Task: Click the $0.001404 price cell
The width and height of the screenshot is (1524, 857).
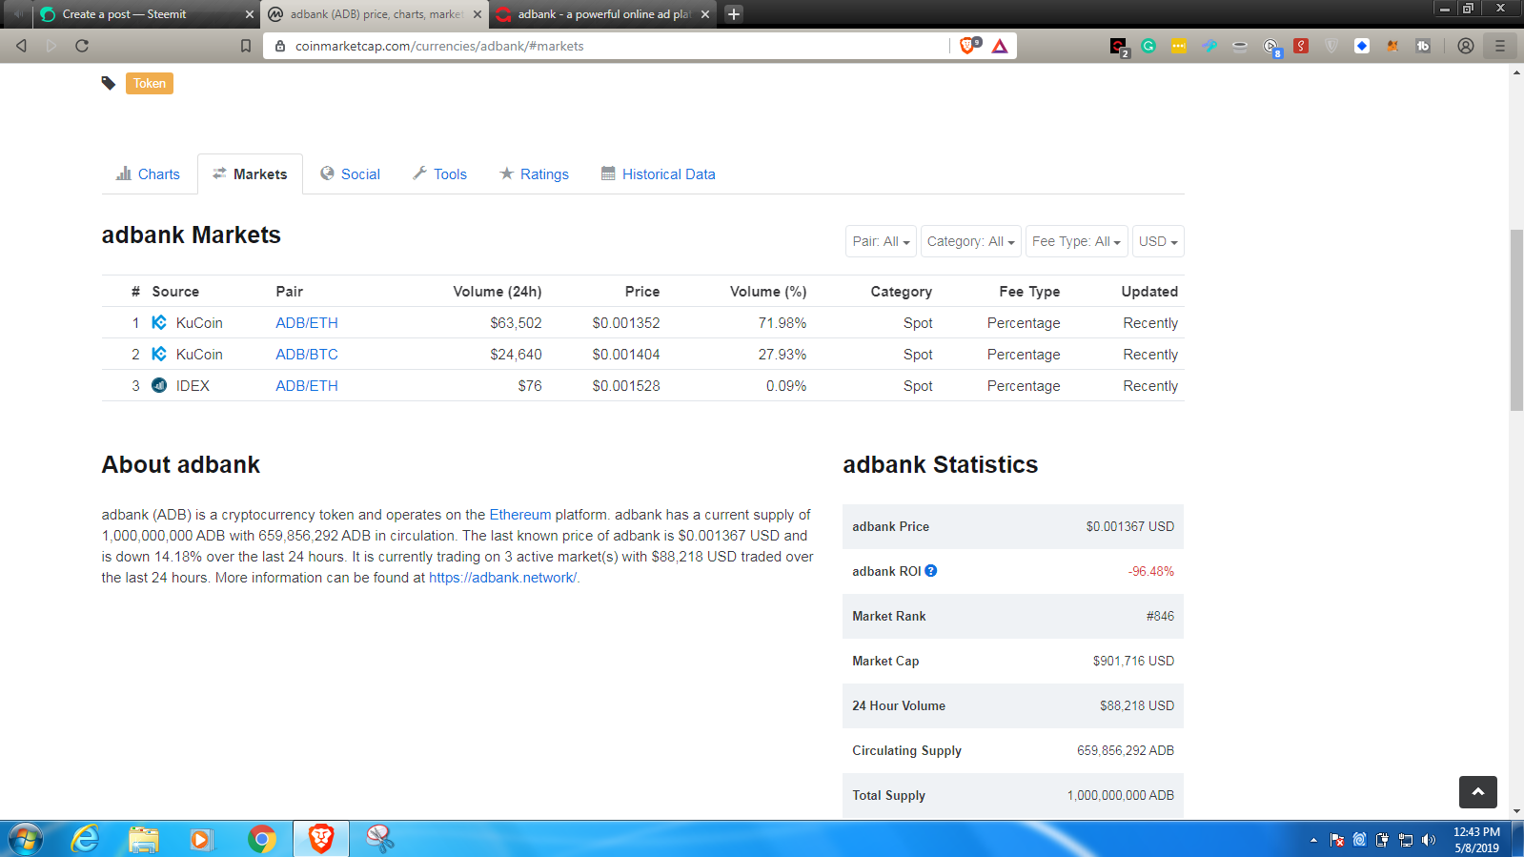Action: (626, 355)
